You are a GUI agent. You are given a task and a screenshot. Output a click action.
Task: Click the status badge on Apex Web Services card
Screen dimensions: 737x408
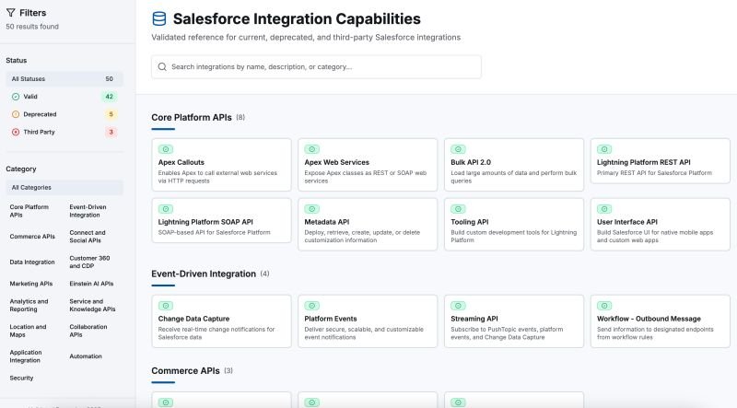coord(312,149)
